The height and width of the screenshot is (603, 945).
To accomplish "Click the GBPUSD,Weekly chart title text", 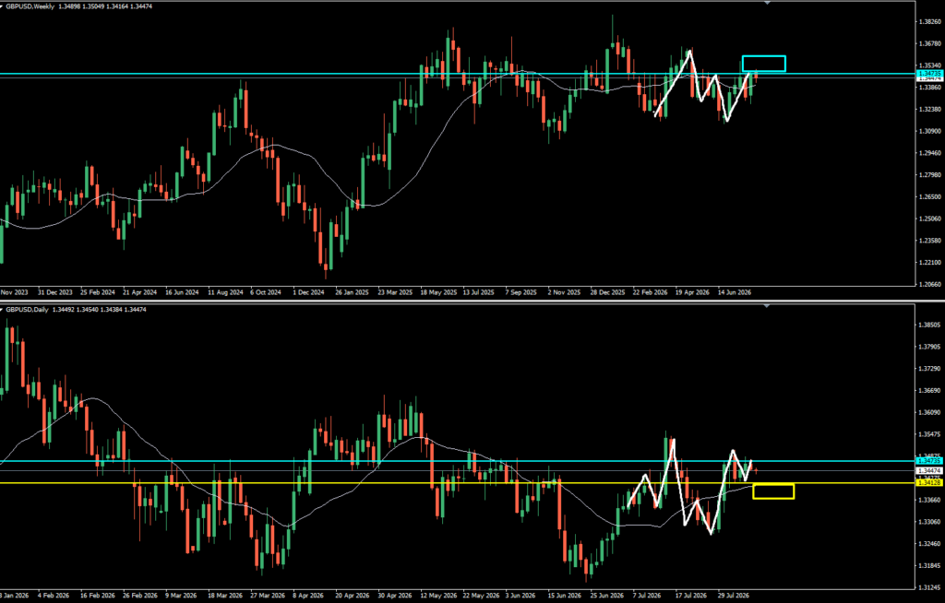I will point(30,6).
